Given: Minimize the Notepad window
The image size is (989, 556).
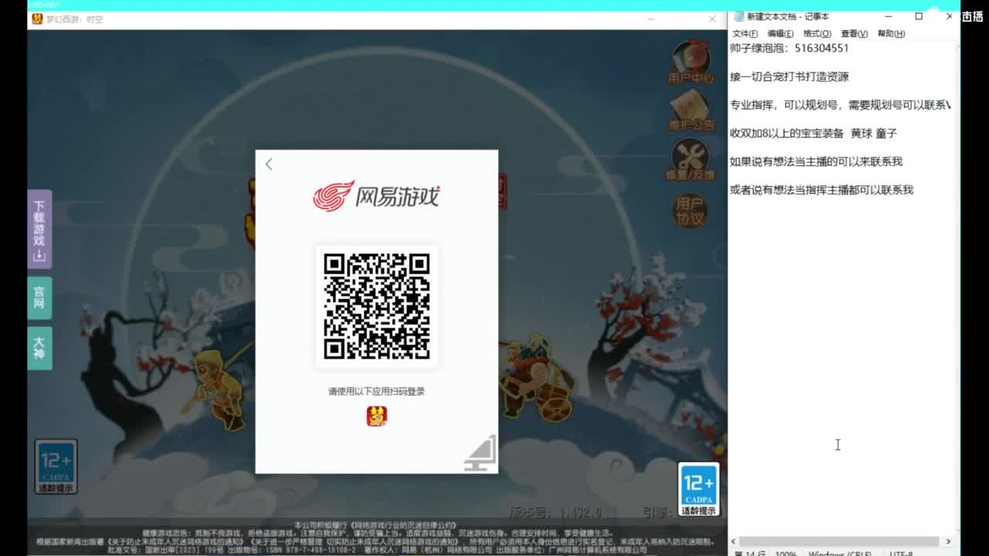Looking at the screenshot, I should pyautogui.click(x=889, y=16).
